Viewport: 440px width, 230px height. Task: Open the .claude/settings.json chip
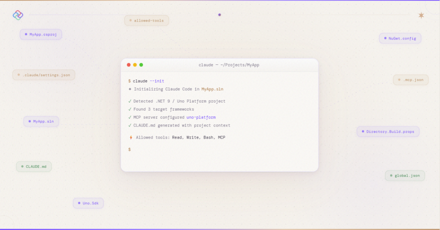click(44, 75)
